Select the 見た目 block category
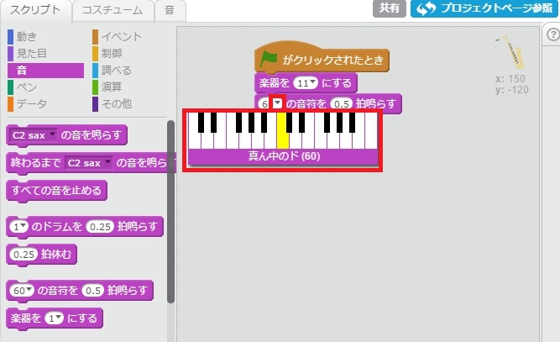560x342 pixels. 31,53
